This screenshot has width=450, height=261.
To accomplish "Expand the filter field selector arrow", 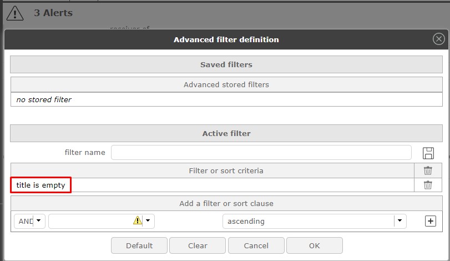I will (148, 221).
